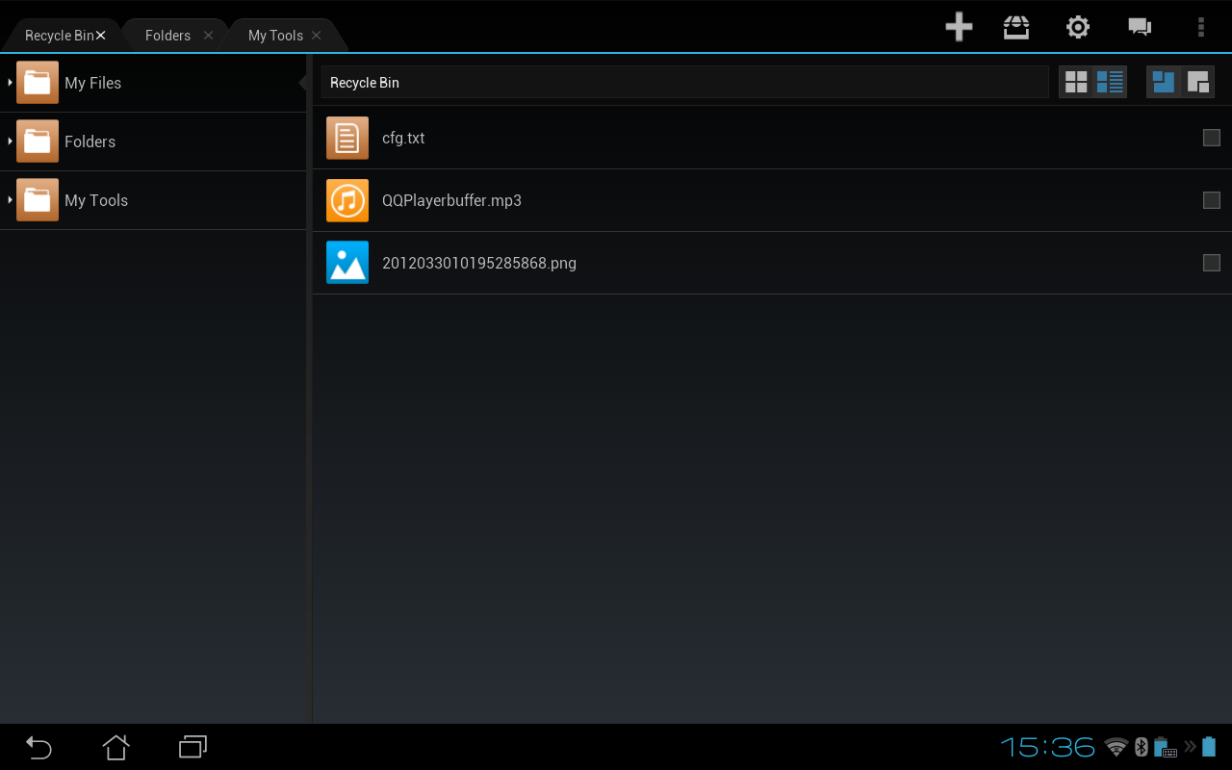Screen dimensions: 1232x770
Task: Switch to the My Tools tab
Action: click(274, 35)
